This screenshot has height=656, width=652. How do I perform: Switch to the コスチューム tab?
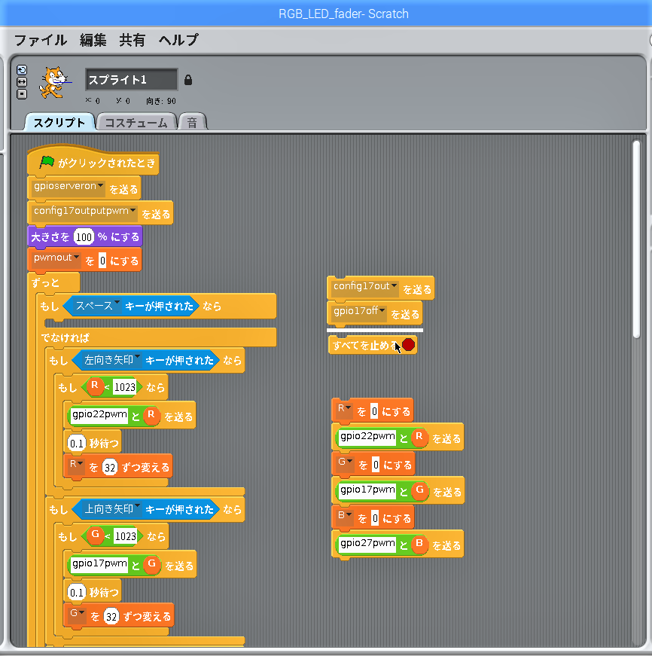click(x=136, y=123)
